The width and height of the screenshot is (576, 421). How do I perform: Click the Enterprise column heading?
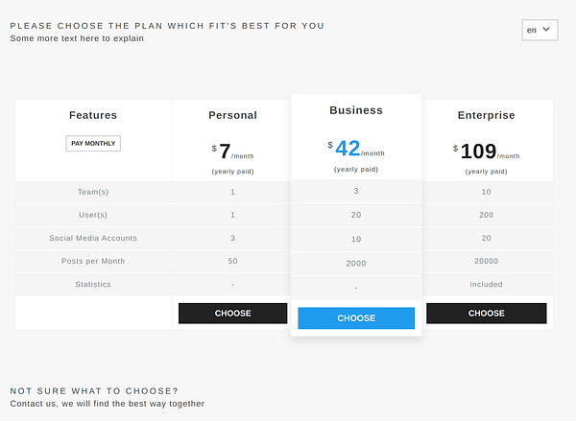486,115
